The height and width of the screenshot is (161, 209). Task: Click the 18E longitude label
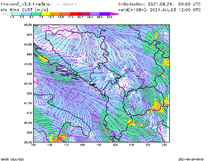tap(83, 145)
